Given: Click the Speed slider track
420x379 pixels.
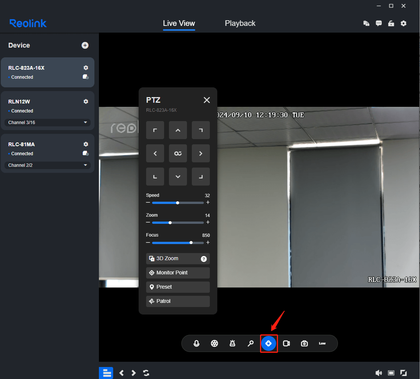Looking at the screenshot, I should (x=178, y=203).
